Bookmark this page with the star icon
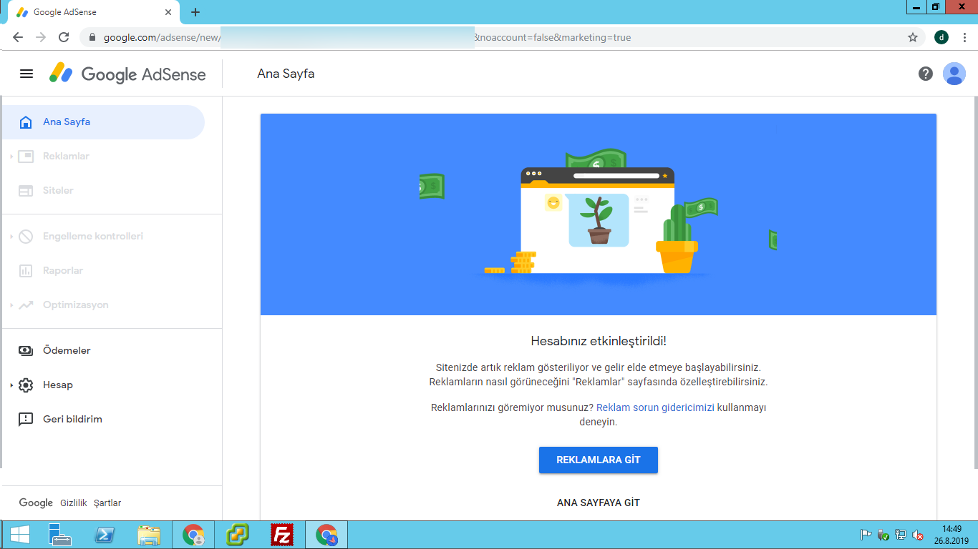 click(x=913, y=37)
